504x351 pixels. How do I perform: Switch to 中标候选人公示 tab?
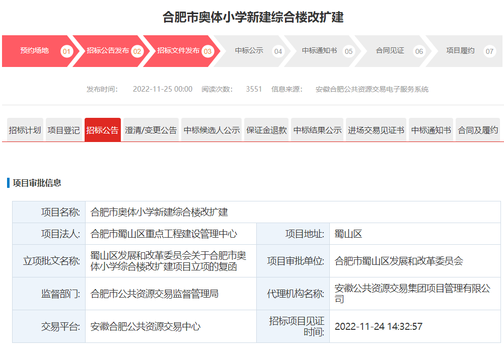pyautogui.click(x=211, y=130)
